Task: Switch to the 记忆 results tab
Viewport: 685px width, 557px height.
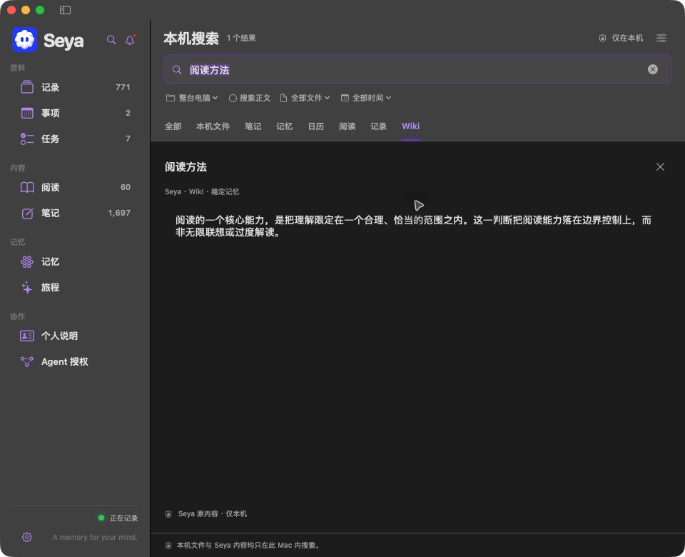Action: pos(285,126)
